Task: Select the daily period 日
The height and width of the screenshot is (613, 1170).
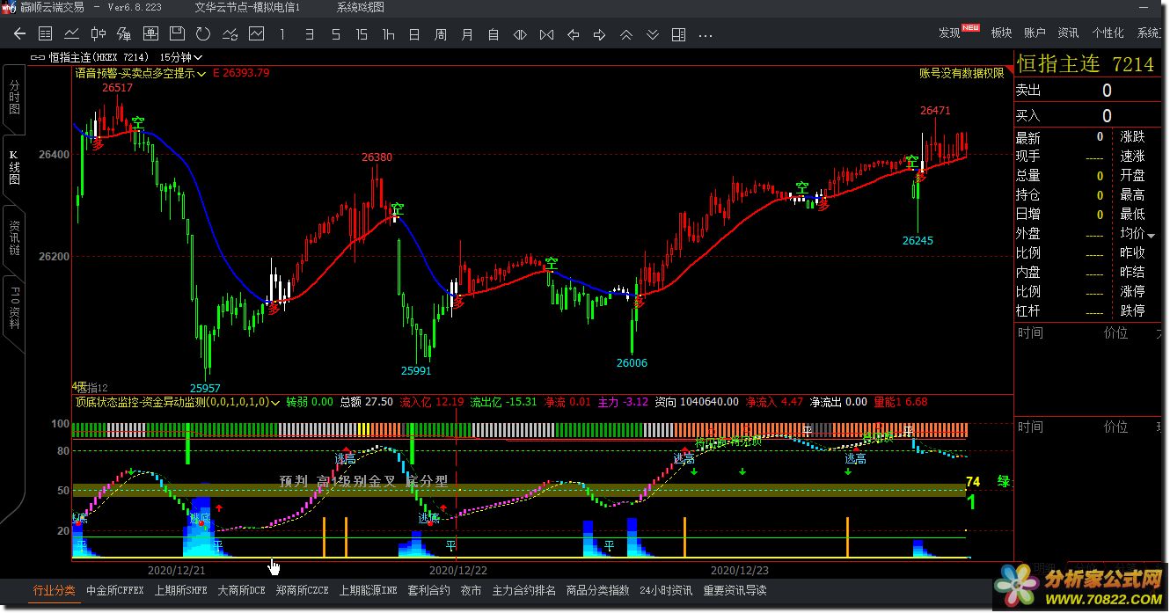Action: tap(414, 34)
